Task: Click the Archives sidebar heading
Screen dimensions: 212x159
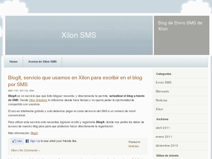Action: (162, 119)
